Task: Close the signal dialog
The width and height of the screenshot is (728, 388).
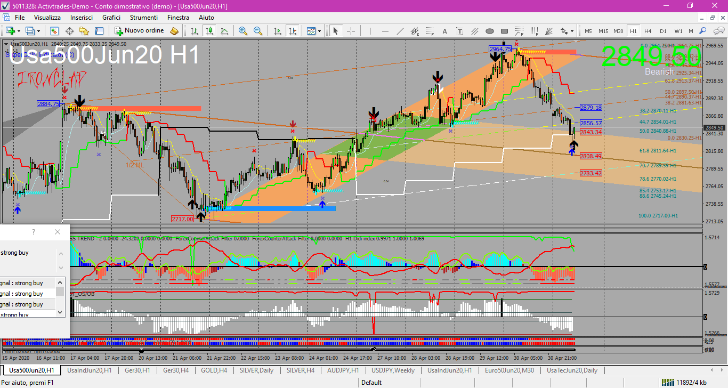Action: point(58,232)
